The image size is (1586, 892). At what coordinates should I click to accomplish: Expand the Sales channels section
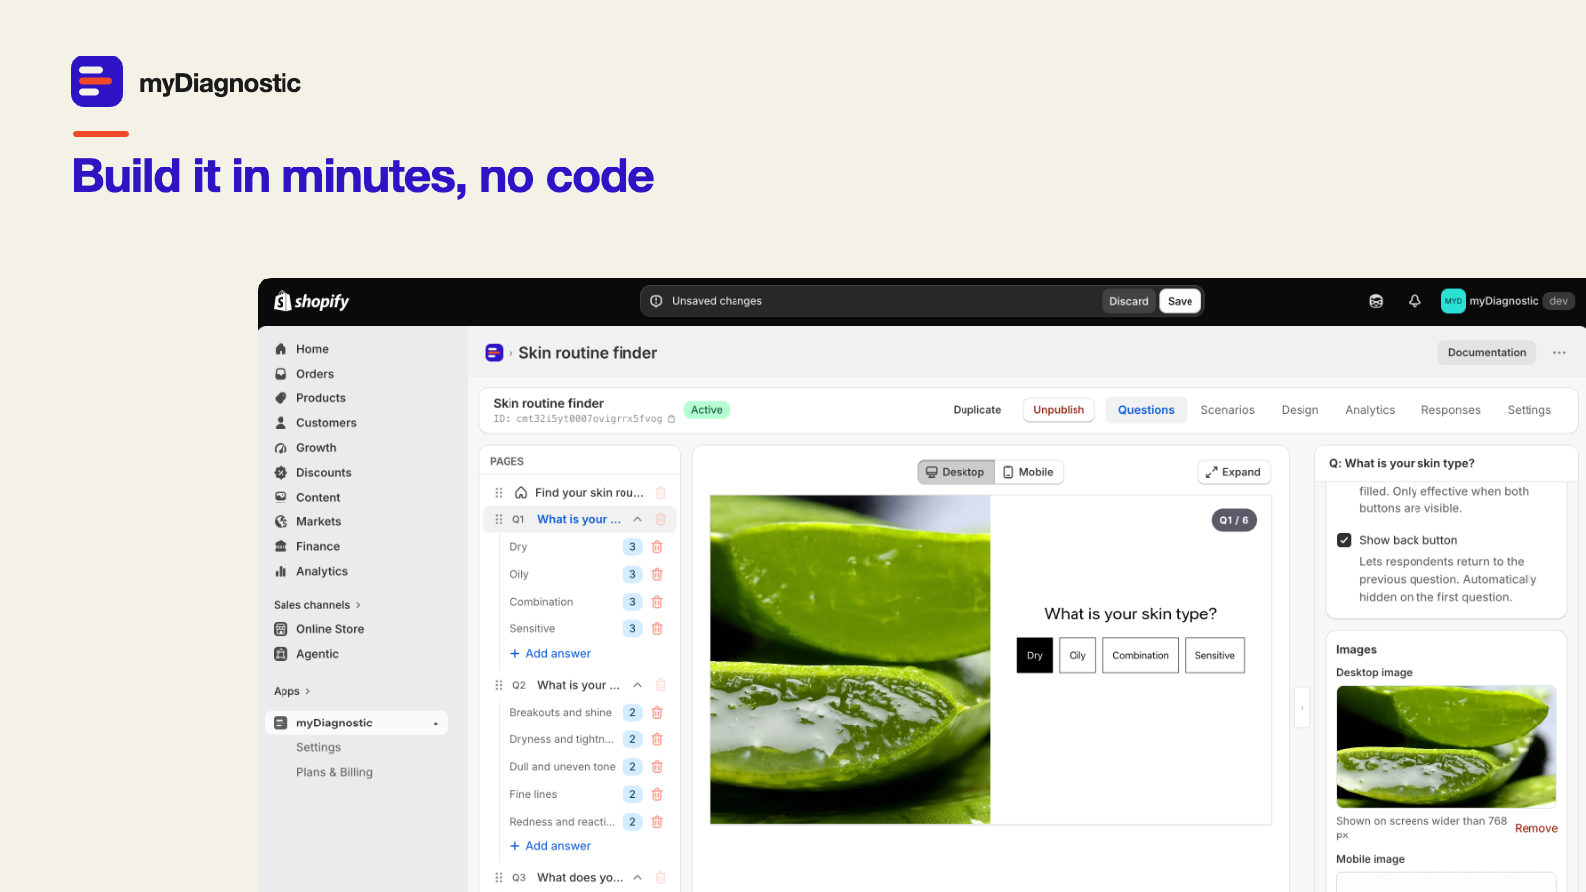tap(317, 605)
